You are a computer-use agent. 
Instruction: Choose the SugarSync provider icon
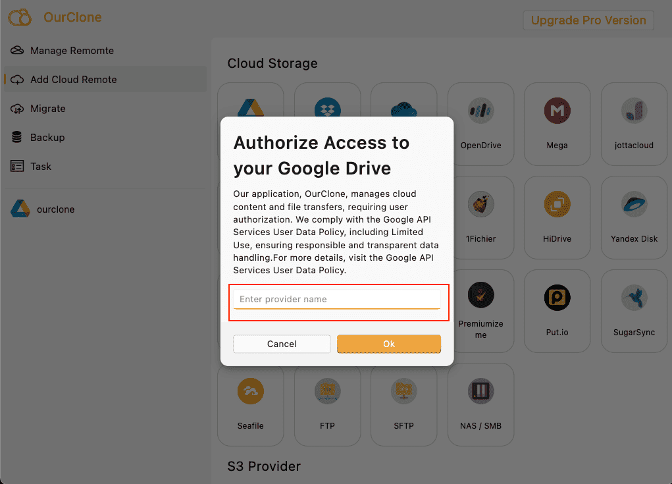634,299
